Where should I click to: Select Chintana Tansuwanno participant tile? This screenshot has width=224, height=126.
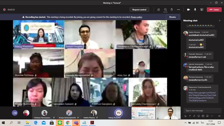click(x=45, y=113)
